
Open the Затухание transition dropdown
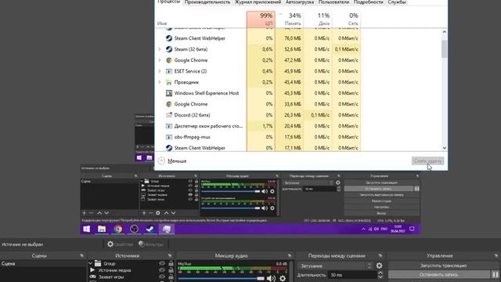pos(335,266)
